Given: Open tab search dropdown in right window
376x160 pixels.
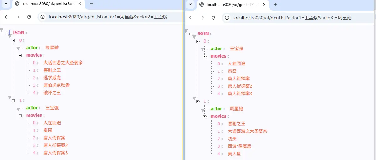Looking at the screenshot, I should 190,4.
